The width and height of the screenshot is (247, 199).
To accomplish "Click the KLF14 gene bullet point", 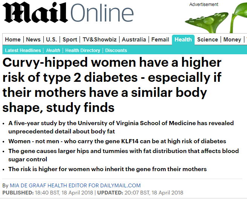I will [x=117, y=141].
